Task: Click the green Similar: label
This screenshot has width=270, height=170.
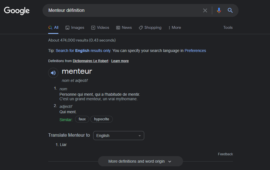Action: tap(66, 120)
